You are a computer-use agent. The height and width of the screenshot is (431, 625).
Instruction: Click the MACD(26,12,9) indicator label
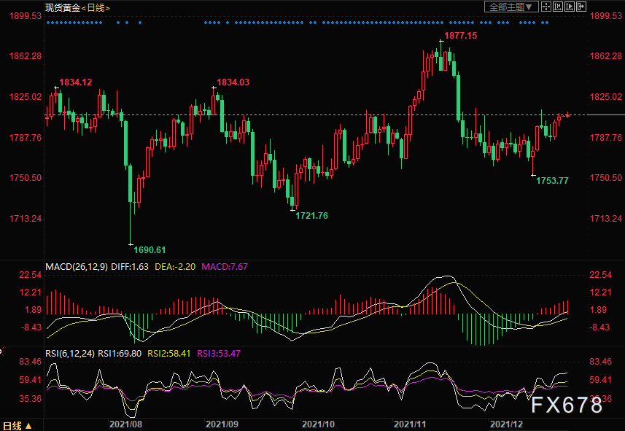tap(77, 266)
